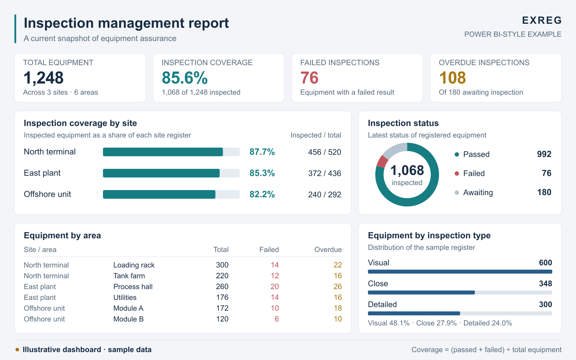Click the 82.2% coverage percentage

[262, 194]
